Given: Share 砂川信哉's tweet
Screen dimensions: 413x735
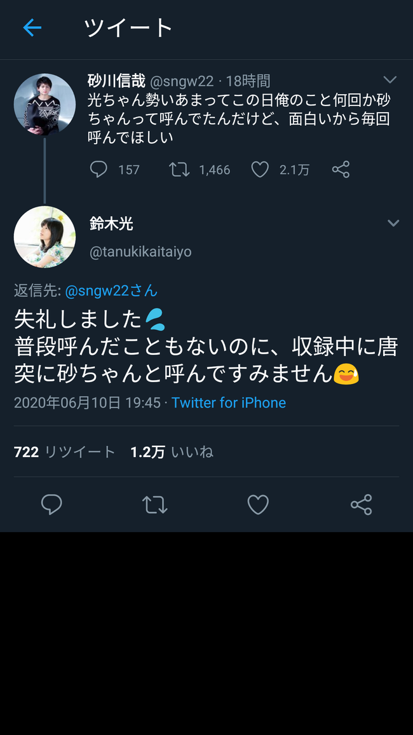Looking at the screenshot, I should click(341, 169).
